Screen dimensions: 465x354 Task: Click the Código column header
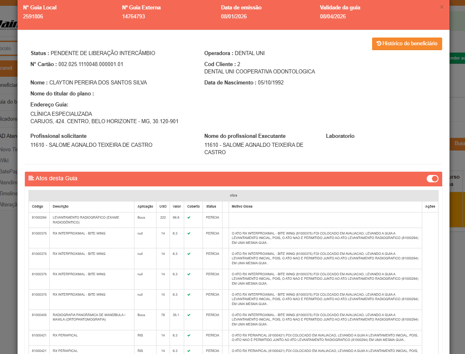point(37,207)
